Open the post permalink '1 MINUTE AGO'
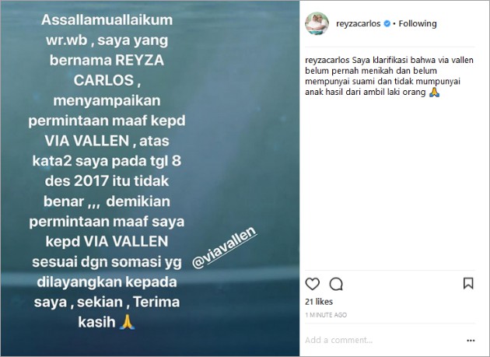This screenshot has height=357, width=490. [326, 315]
